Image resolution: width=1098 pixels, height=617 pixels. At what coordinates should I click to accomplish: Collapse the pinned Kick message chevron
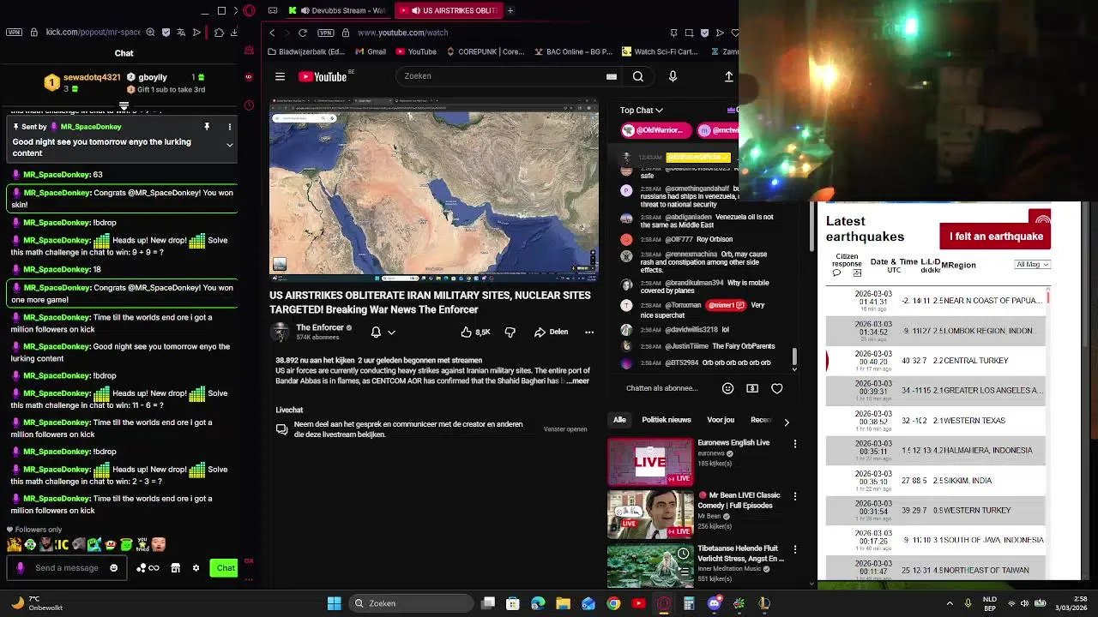pyautogui.click(x=229, y=146)
